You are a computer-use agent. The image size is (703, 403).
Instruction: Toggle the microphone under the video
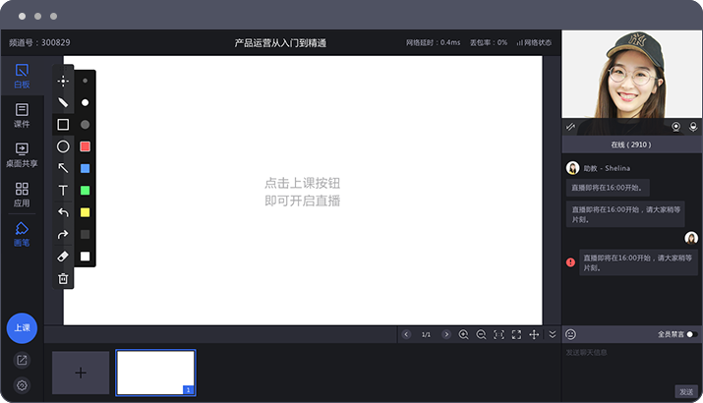(692, 126)
